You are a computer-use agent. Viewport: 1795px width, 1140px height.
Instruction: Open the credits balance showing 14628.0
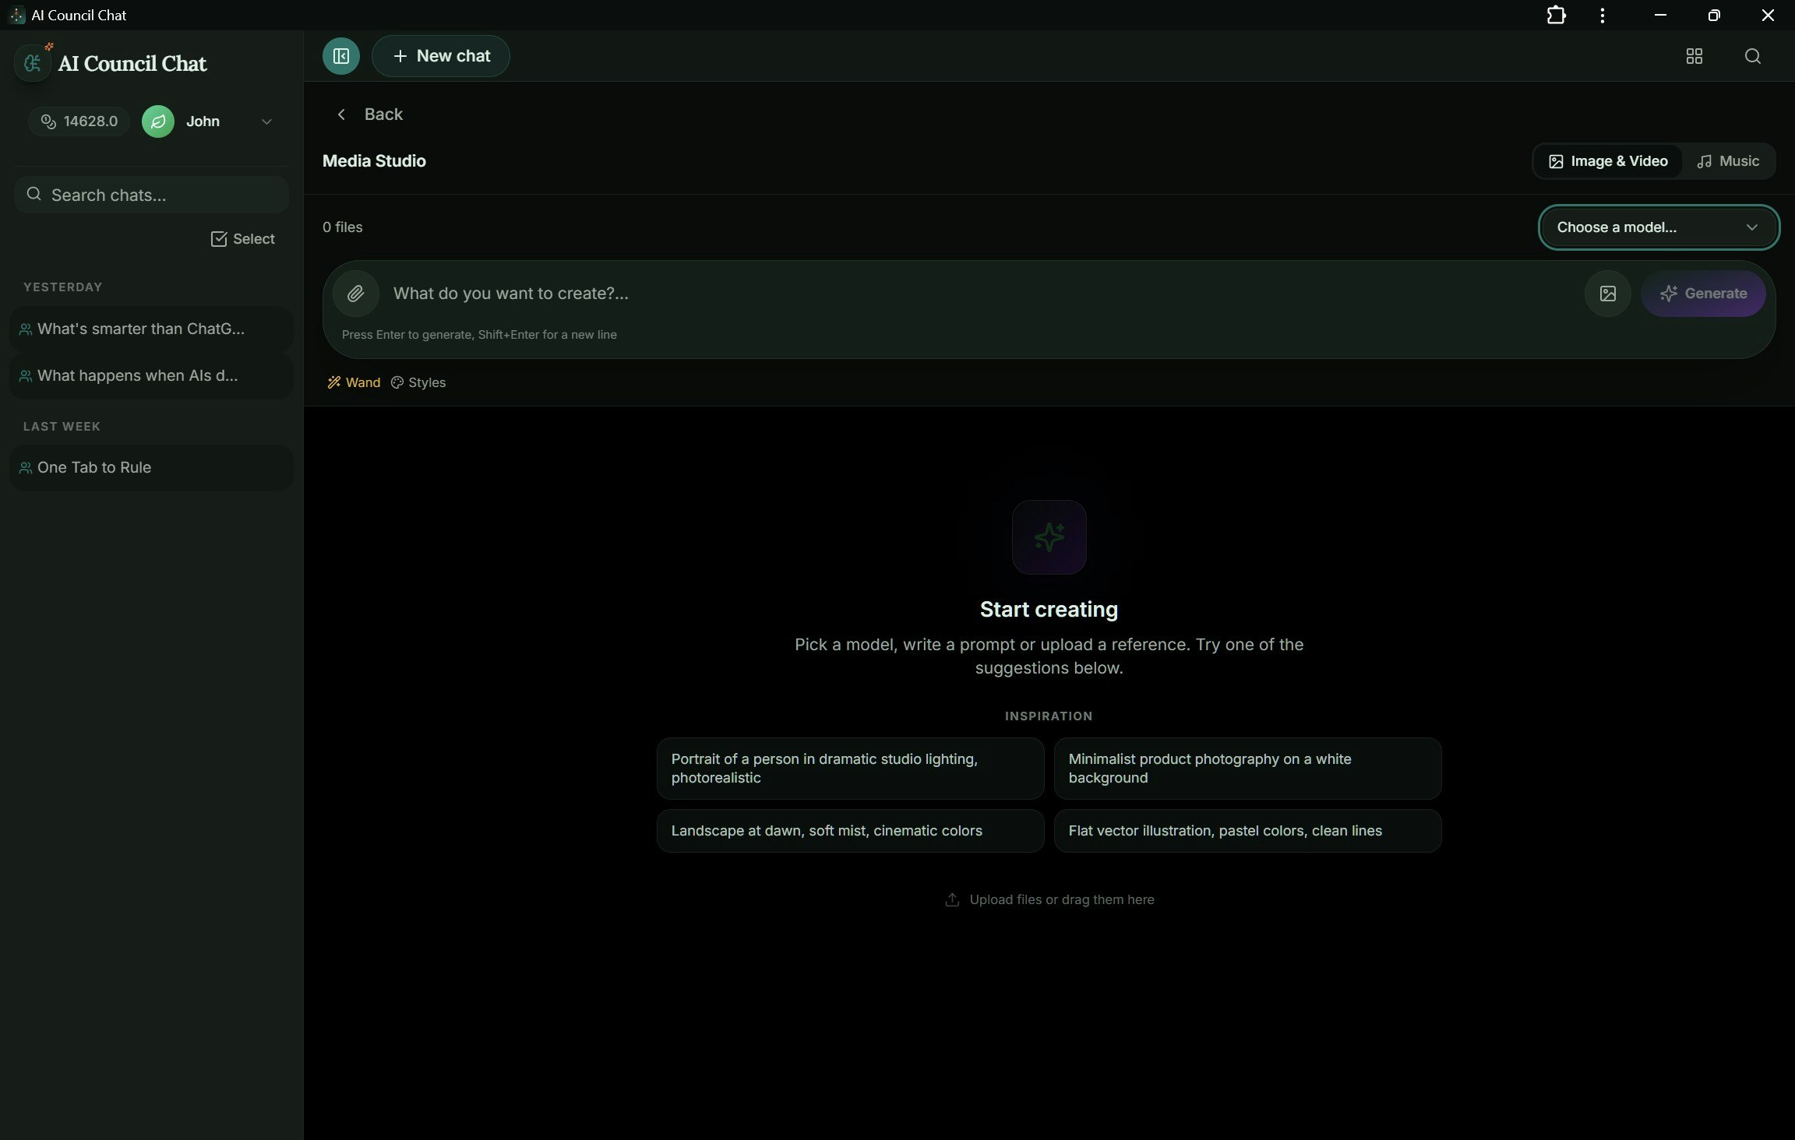[79, 121]
